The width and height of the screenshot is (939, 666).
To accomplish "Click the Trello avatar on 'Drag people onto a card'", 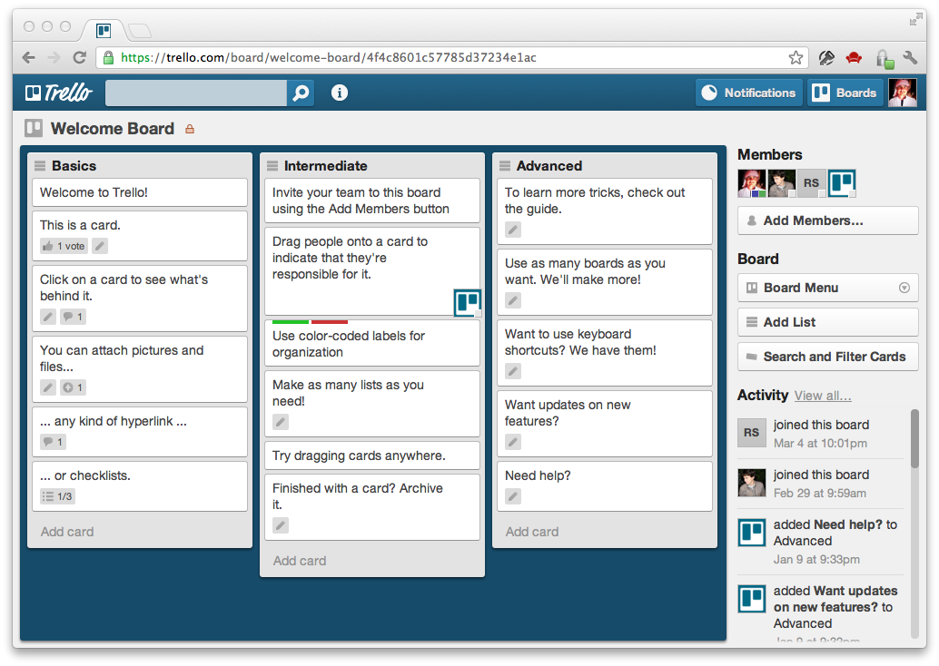I will coord(467,302).
